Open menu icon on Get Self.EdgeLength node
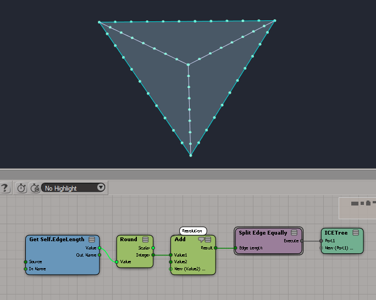 92,240
